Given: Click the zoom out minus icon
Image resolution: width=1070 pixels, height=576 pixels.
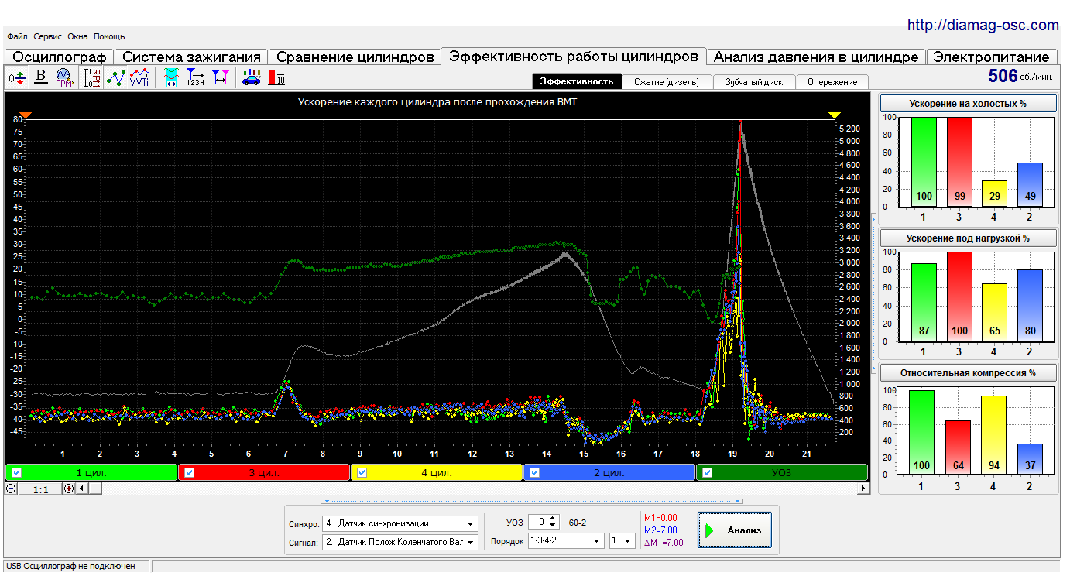Looking at the screenshot, I should coord(11,489).
